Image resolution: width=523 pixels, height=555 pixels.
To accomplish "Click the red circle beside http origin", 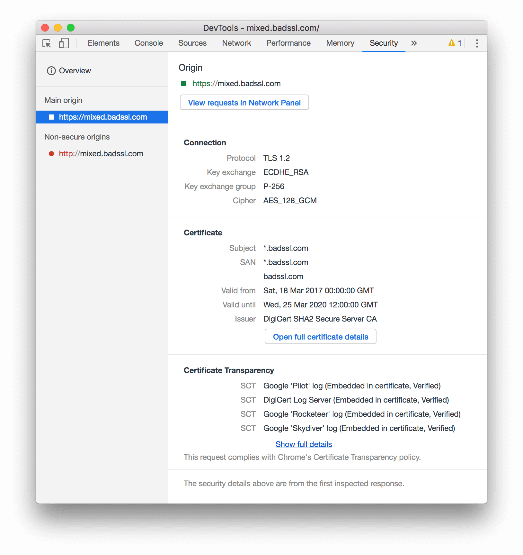I will coord(51,154).
